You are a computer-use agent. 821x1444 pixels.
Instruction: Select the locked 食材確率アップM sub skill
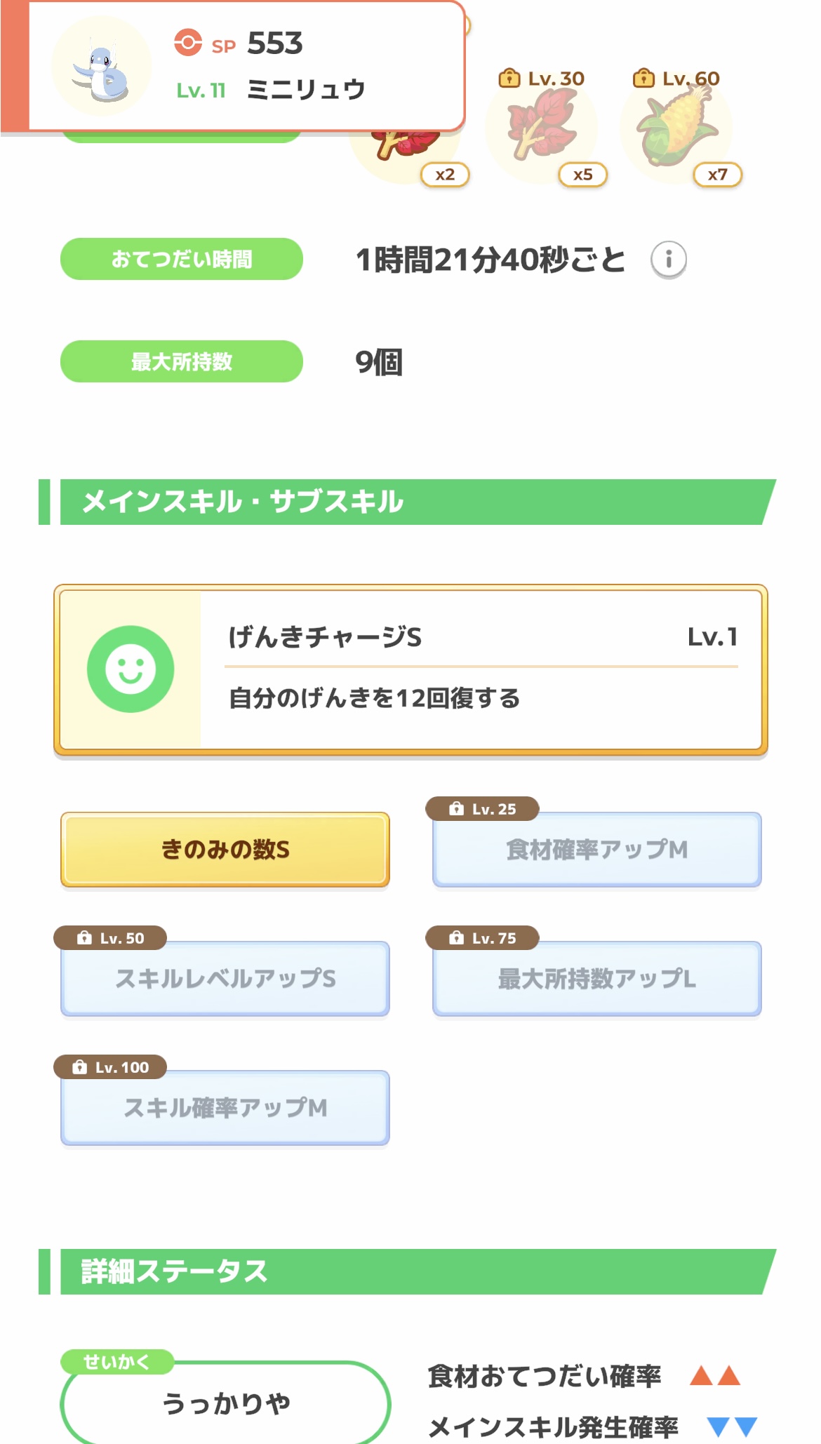(x=596, y=849)
